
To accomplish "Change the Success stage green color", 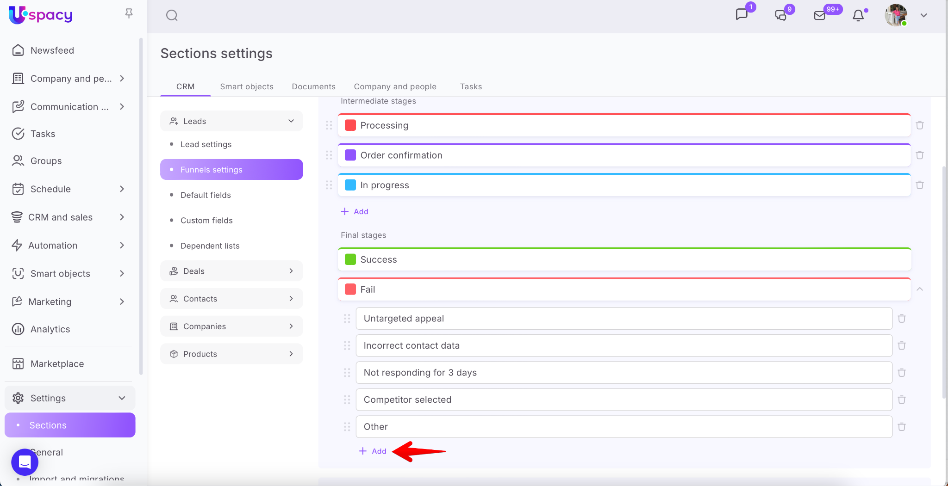I will 350,259.
